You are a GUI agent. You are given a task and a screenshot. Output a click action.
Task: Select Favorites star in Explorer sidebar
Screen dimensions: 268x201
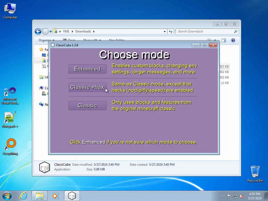[41, 49]
